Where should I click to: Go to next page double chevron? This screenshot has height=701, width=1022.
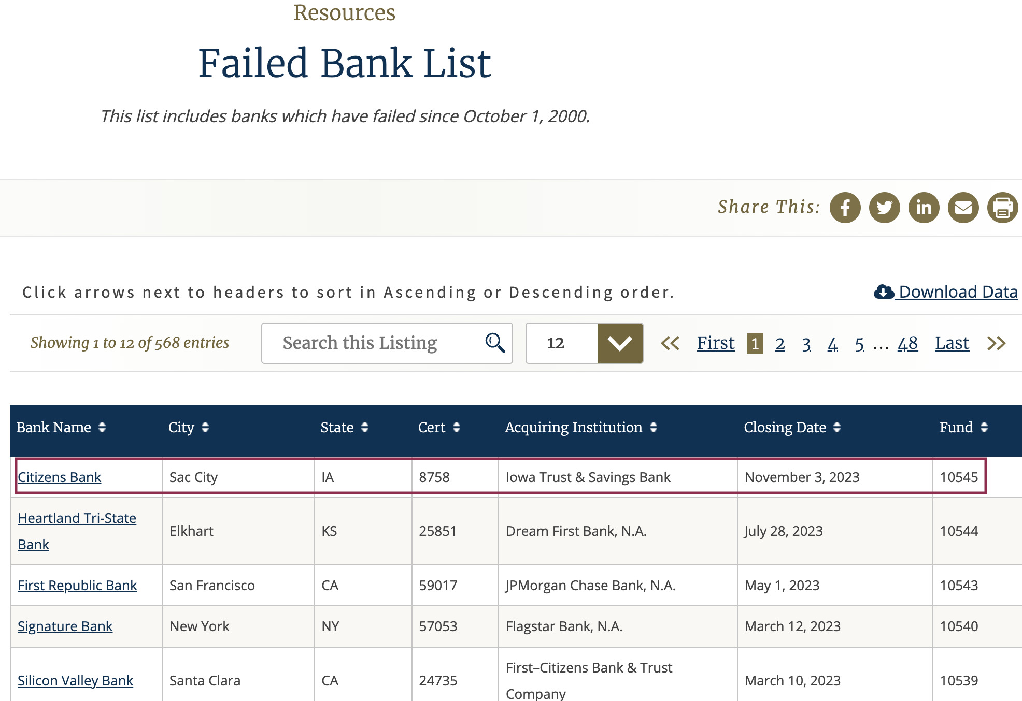(996, 343)
